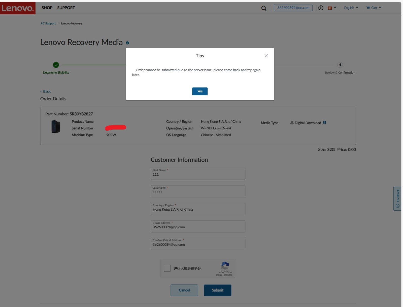Click the First Name input field

[x=198, y=174]
